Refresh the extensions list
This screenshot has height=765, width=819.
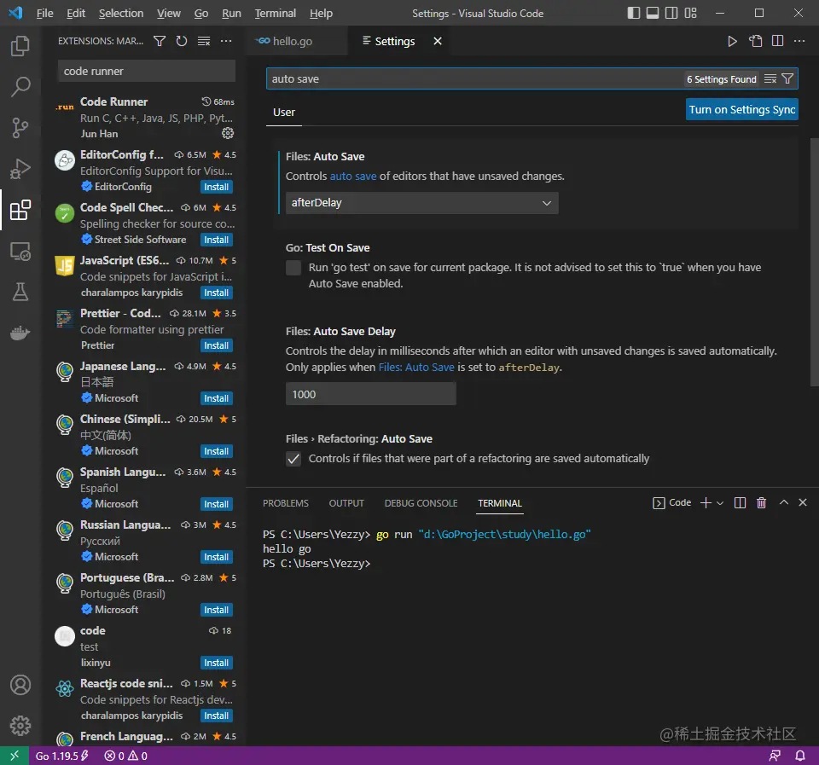coord(181,41)
